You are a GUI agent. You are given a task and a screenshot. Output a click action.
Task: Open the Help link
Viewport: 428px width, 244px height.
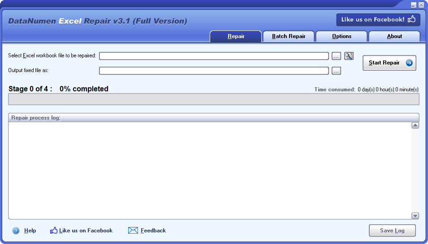pos(30,231)
